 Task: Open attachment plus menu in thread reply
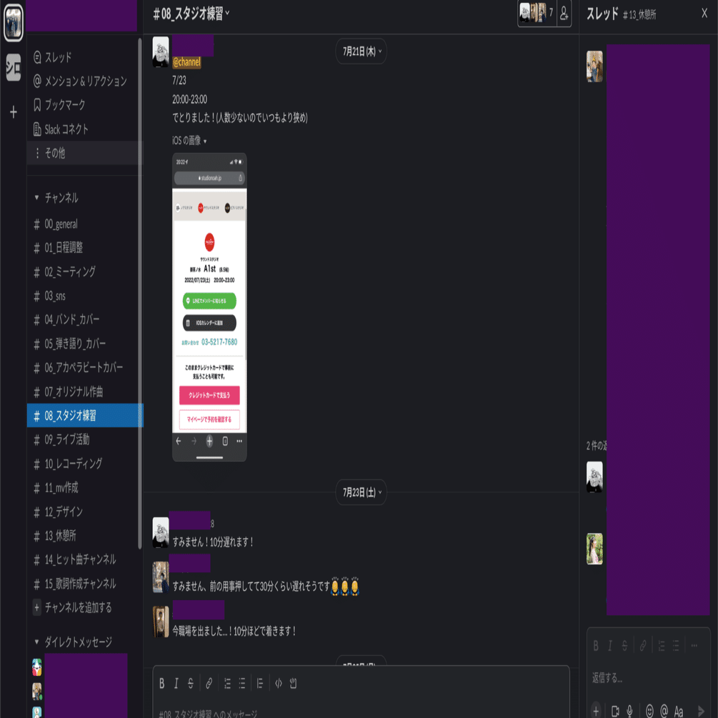point(596,711)
